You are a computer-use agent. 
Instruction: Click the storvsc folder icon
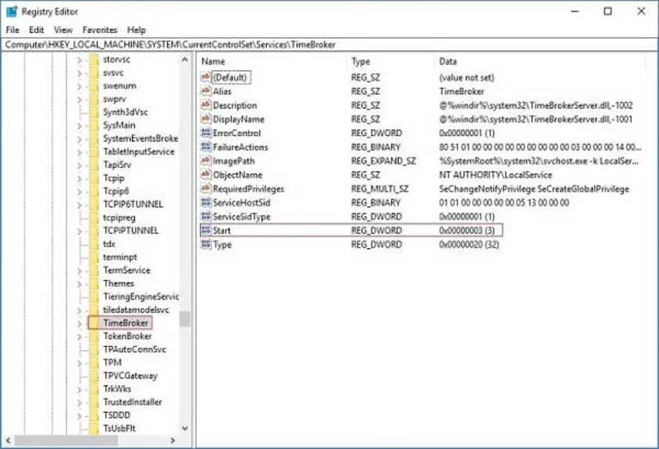coord(94,59)
